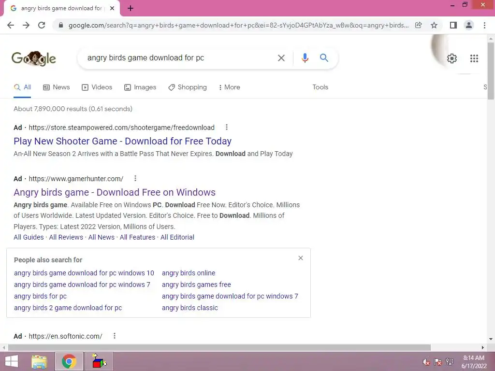Open the share page icon in address bar

pos(419,25)
